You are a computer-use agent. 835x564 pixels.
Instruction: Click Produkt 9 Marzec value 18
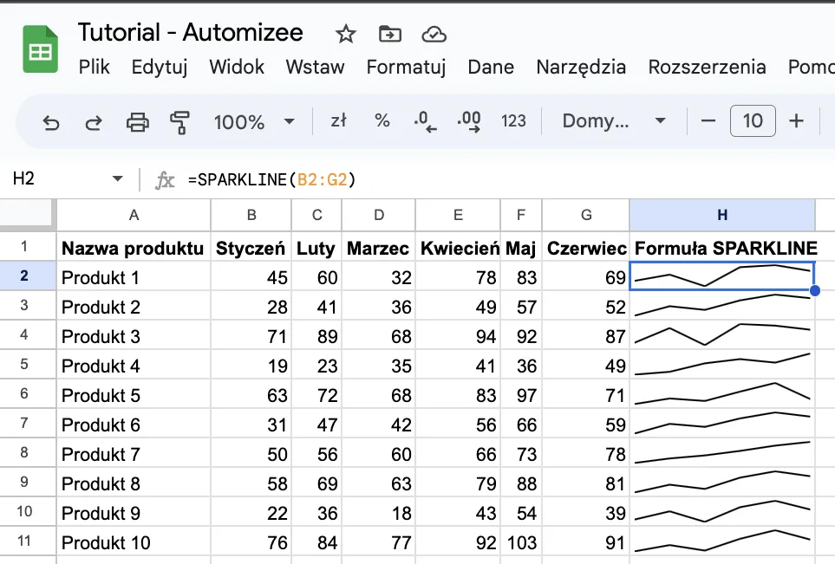pyautogui.click(x=379, y=513)
